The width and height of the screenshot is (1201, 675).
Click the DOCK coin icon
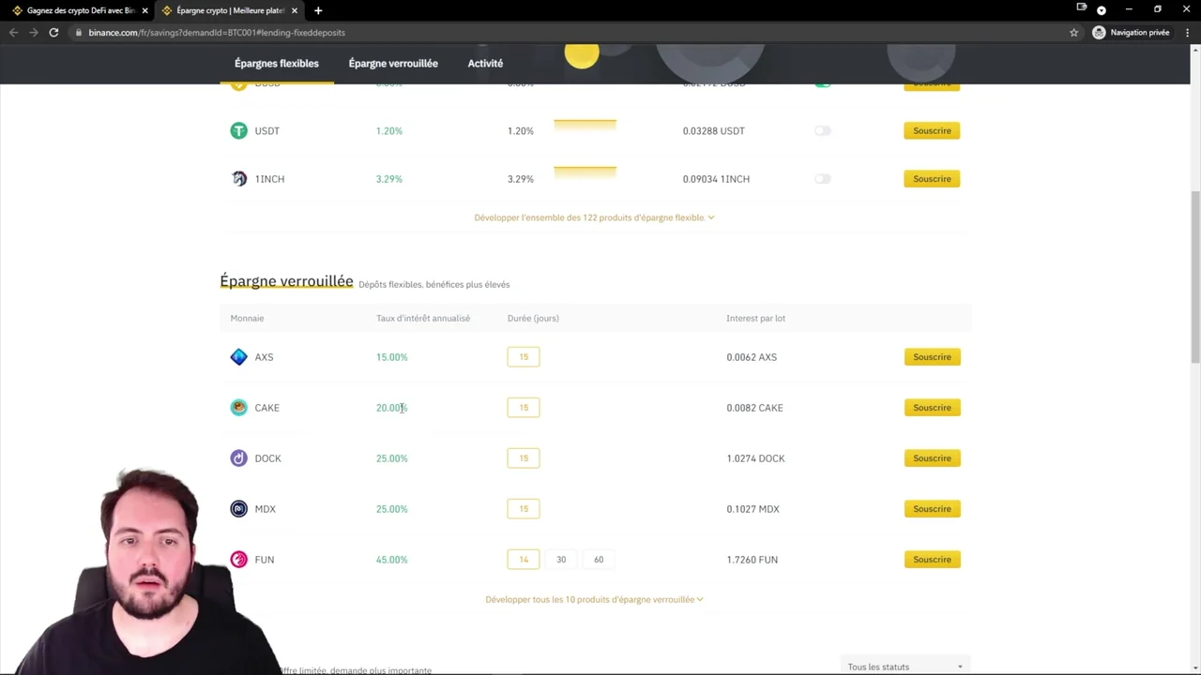238,457
